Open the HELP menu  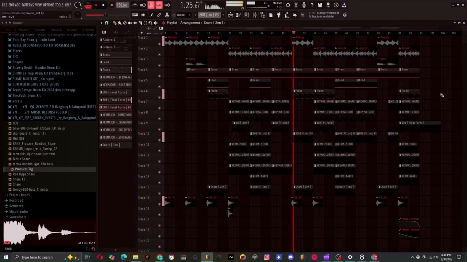(x=68, y=5)
